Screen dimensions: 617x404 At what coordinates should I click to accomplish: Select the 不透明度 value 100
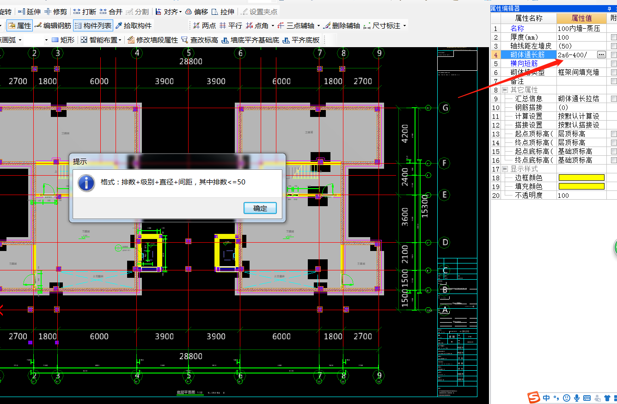coord(581,196)
